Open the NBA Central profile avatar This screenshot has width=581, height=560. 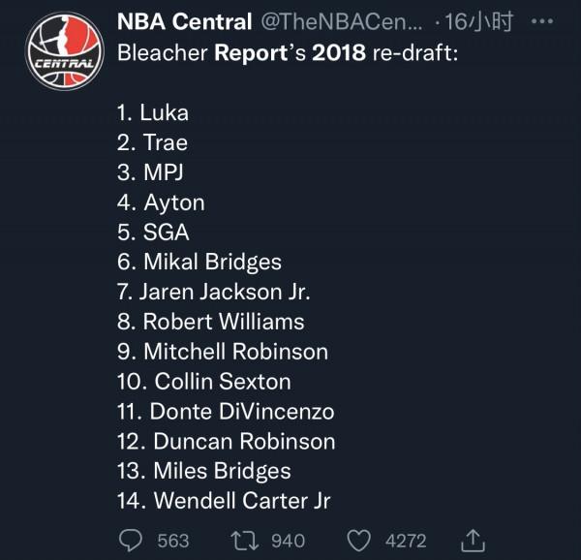pos(64,51)
